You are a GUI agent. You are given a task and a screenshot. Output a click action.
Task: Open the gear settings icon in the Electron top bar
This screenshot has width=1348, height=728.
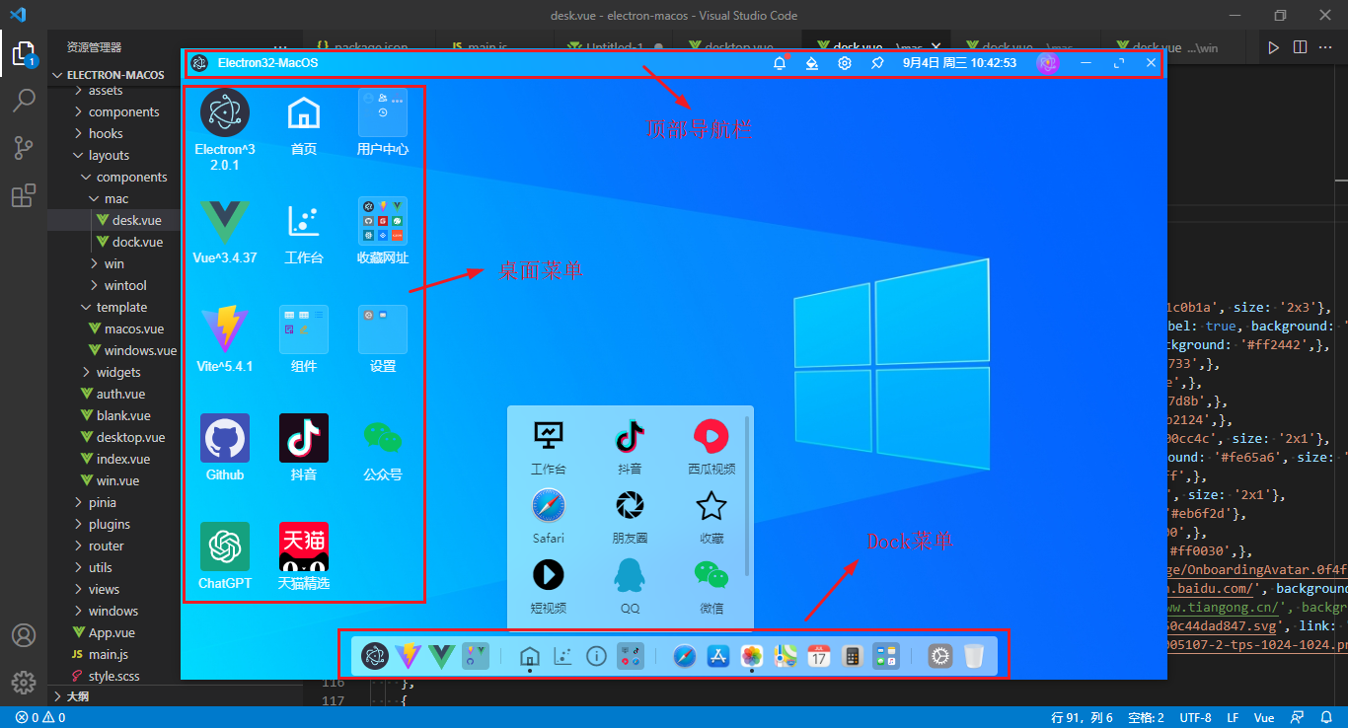tap(845, 63)
